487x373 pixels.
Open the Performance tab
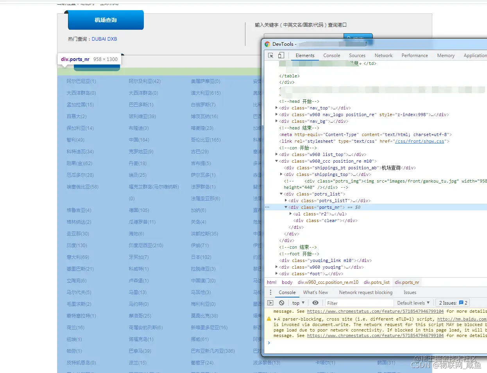415,56
